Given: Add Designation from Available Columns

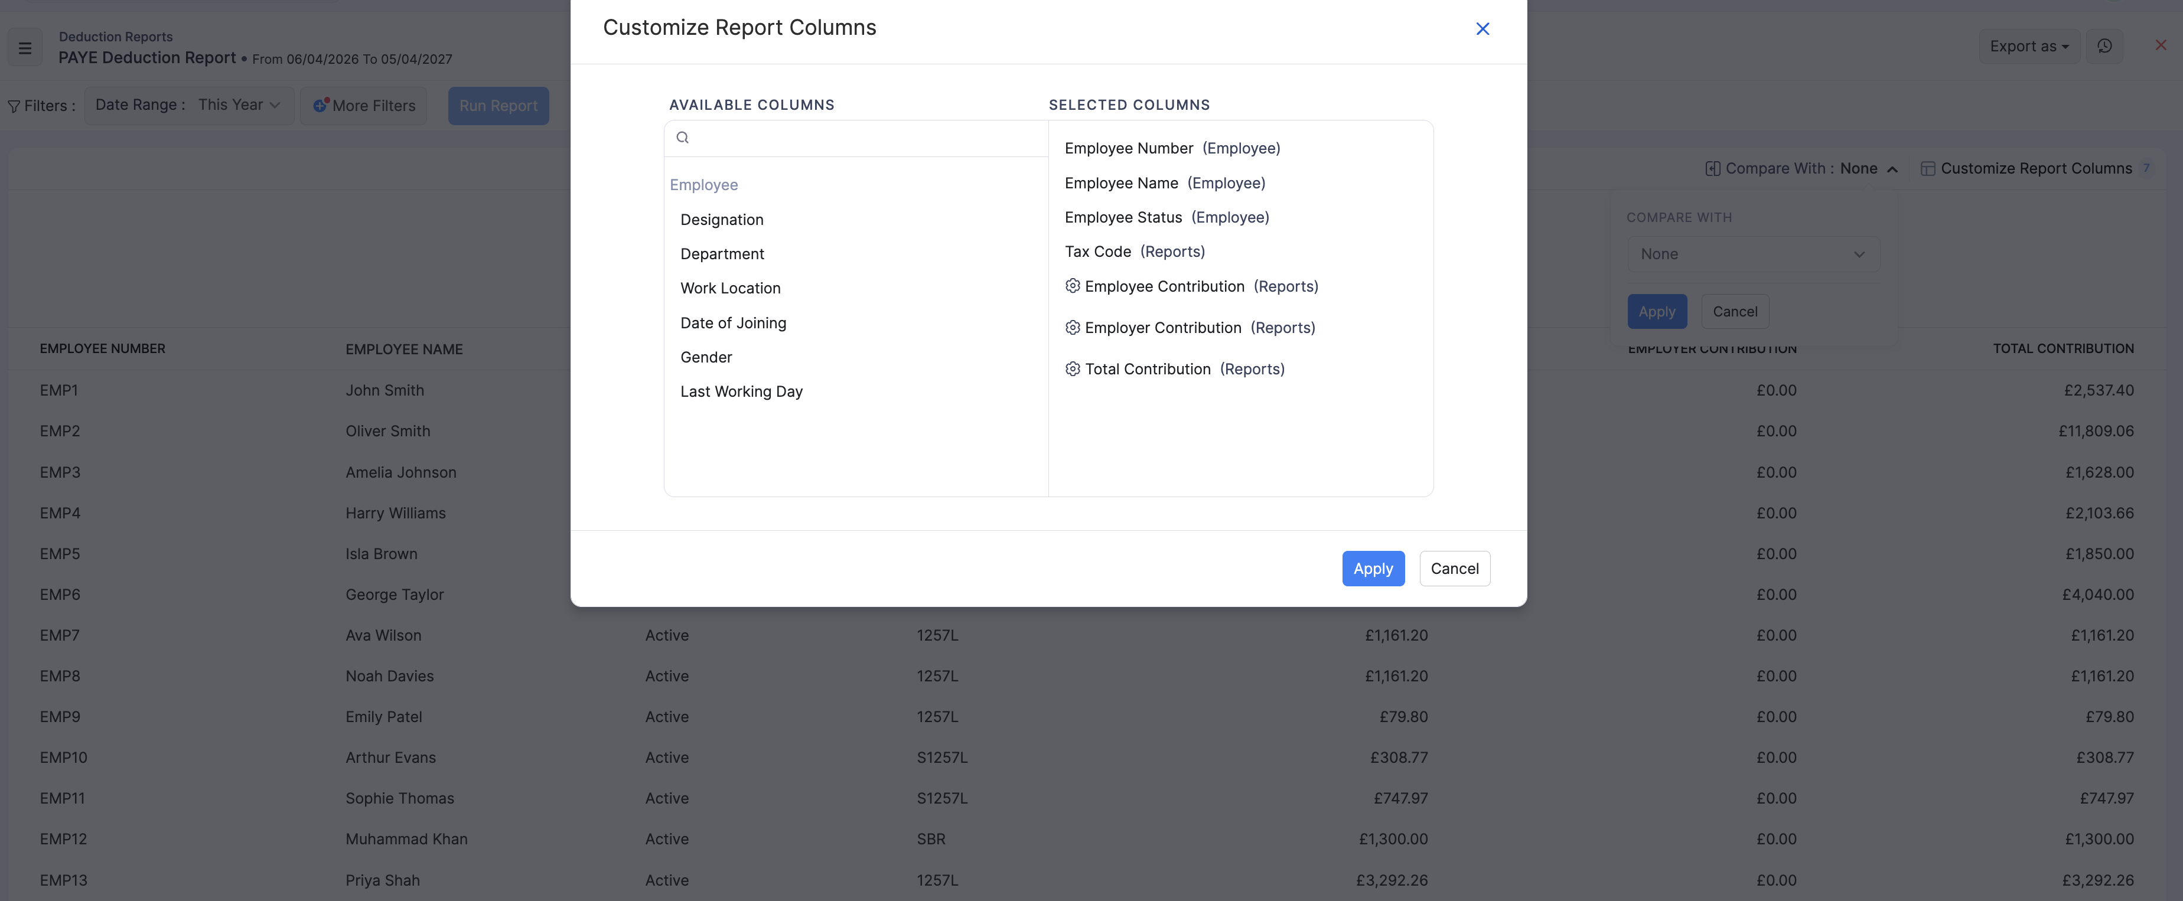Looking at the screenshot, I should coord(721,219).
